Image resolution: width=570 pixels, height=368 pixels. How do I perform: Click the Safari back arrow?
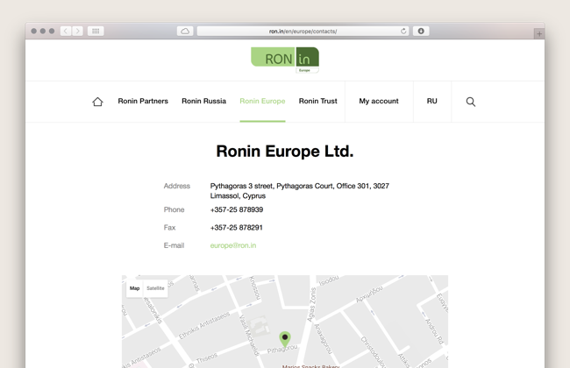(x=66, y=31)
